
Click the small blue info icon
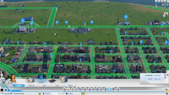pos(12,83)
